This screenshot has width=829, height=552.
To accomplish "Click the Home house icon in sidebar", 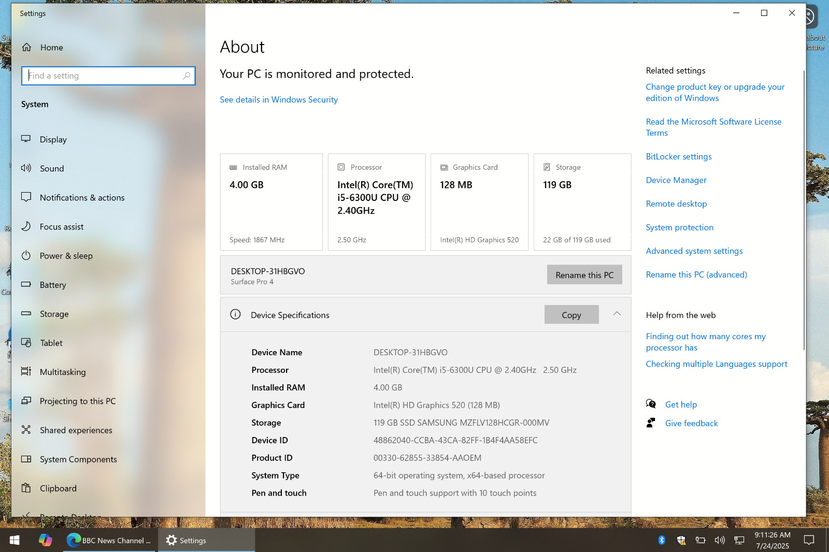I will [x=26, y=47].
